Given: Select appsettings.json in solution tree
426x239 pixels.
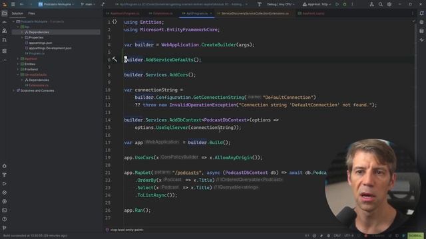Looking at the screenshot, I should click(x=40, y=42).
